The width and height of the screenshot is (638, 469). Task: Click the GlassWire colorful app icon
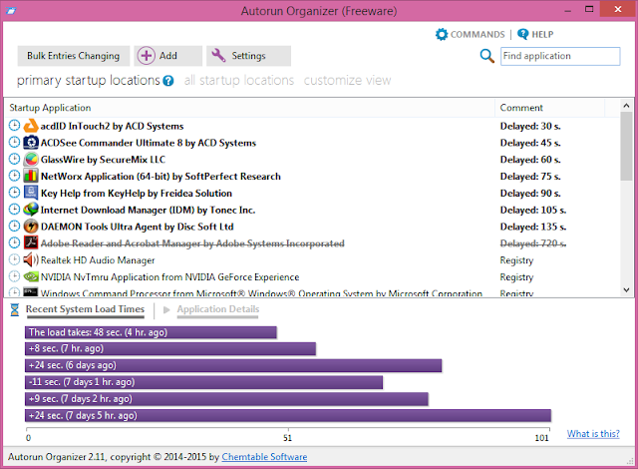coord(31,160)
